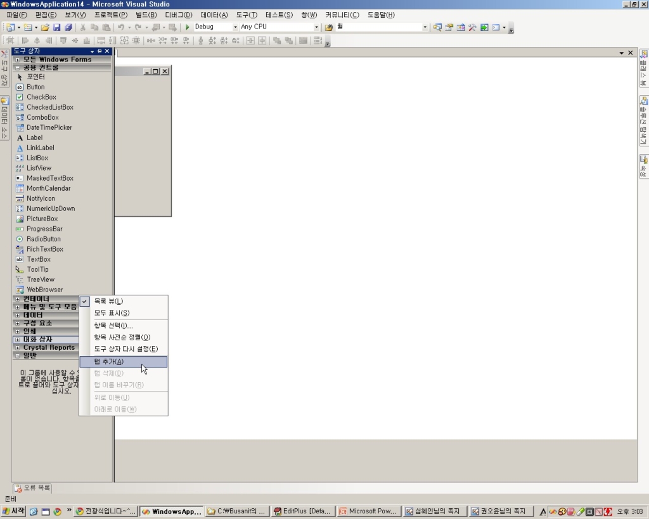Open the find combo box dropdown arrow
649x519 pixels.
pyautogui.click(x=425, y=27)
